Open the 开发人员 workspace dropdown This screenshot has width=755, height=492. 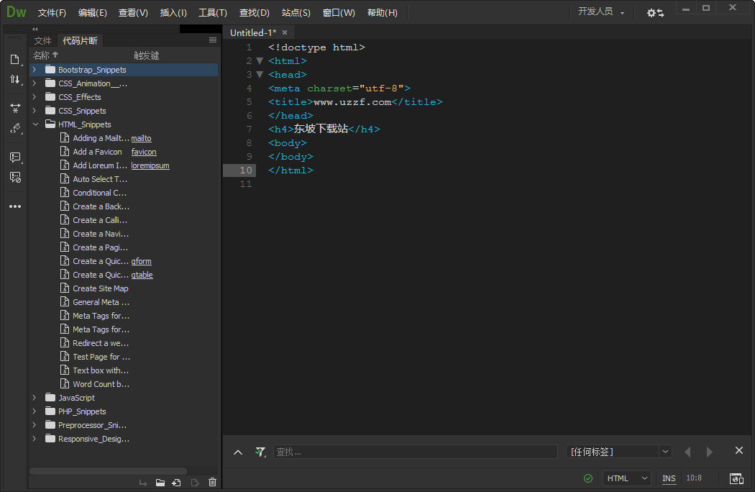[601, 12]
